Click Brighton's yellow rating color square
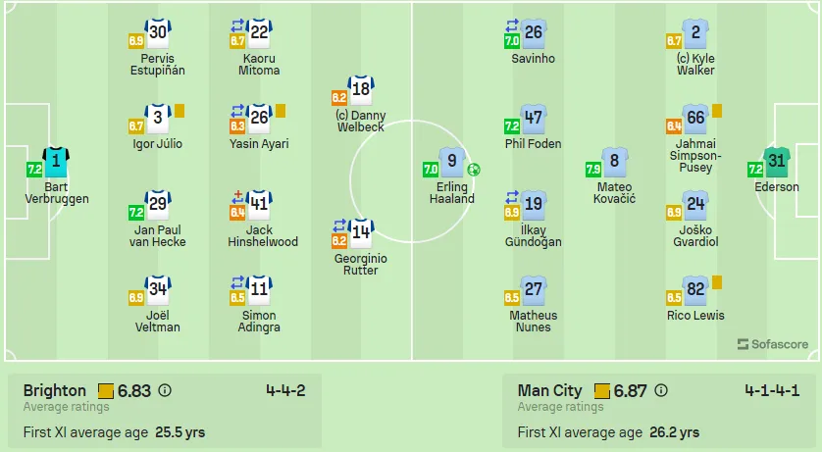This screenshot has height=452, width=822. point(106,391)
